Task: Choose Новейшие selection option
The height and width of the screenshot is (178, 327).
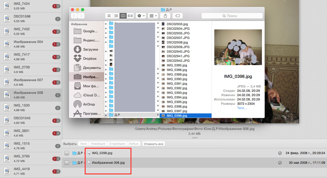Action: tap(98, 144)
